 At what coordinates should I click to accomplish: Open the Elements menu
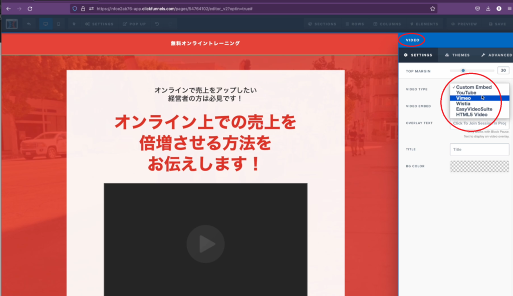point(424,24)
